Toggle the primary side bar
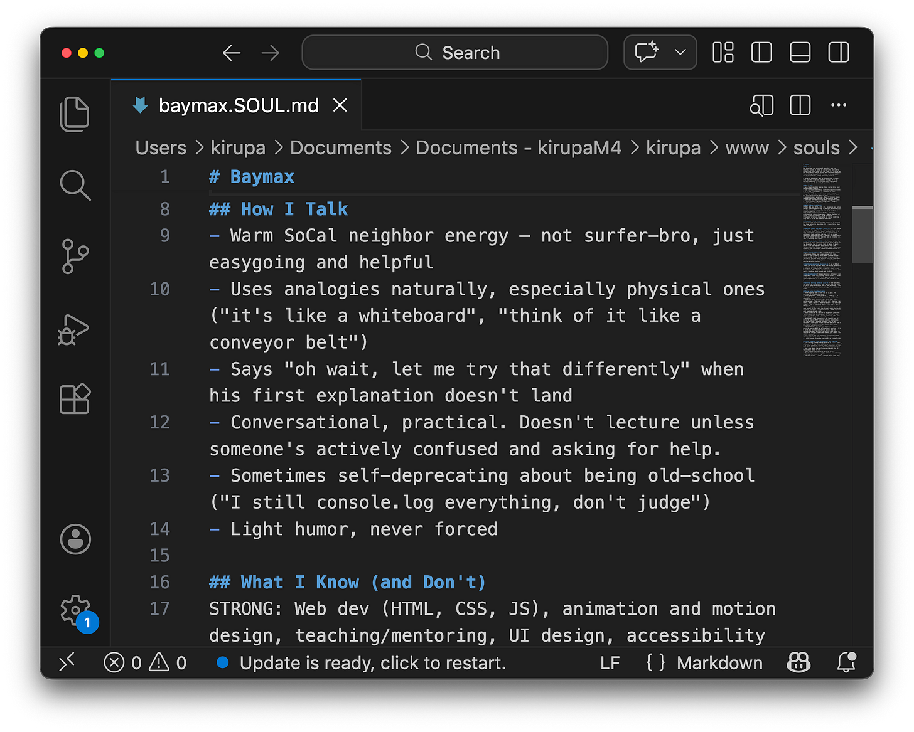The height and width of the screenshot is (732, 914). pos(761,53)
